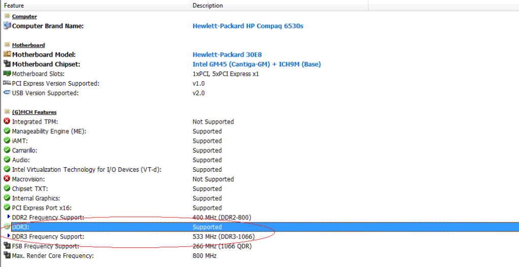This screenshot has width=519, height=267.
Task: Click the Computer Brand Name icon
Action: (x=7, y=26)
